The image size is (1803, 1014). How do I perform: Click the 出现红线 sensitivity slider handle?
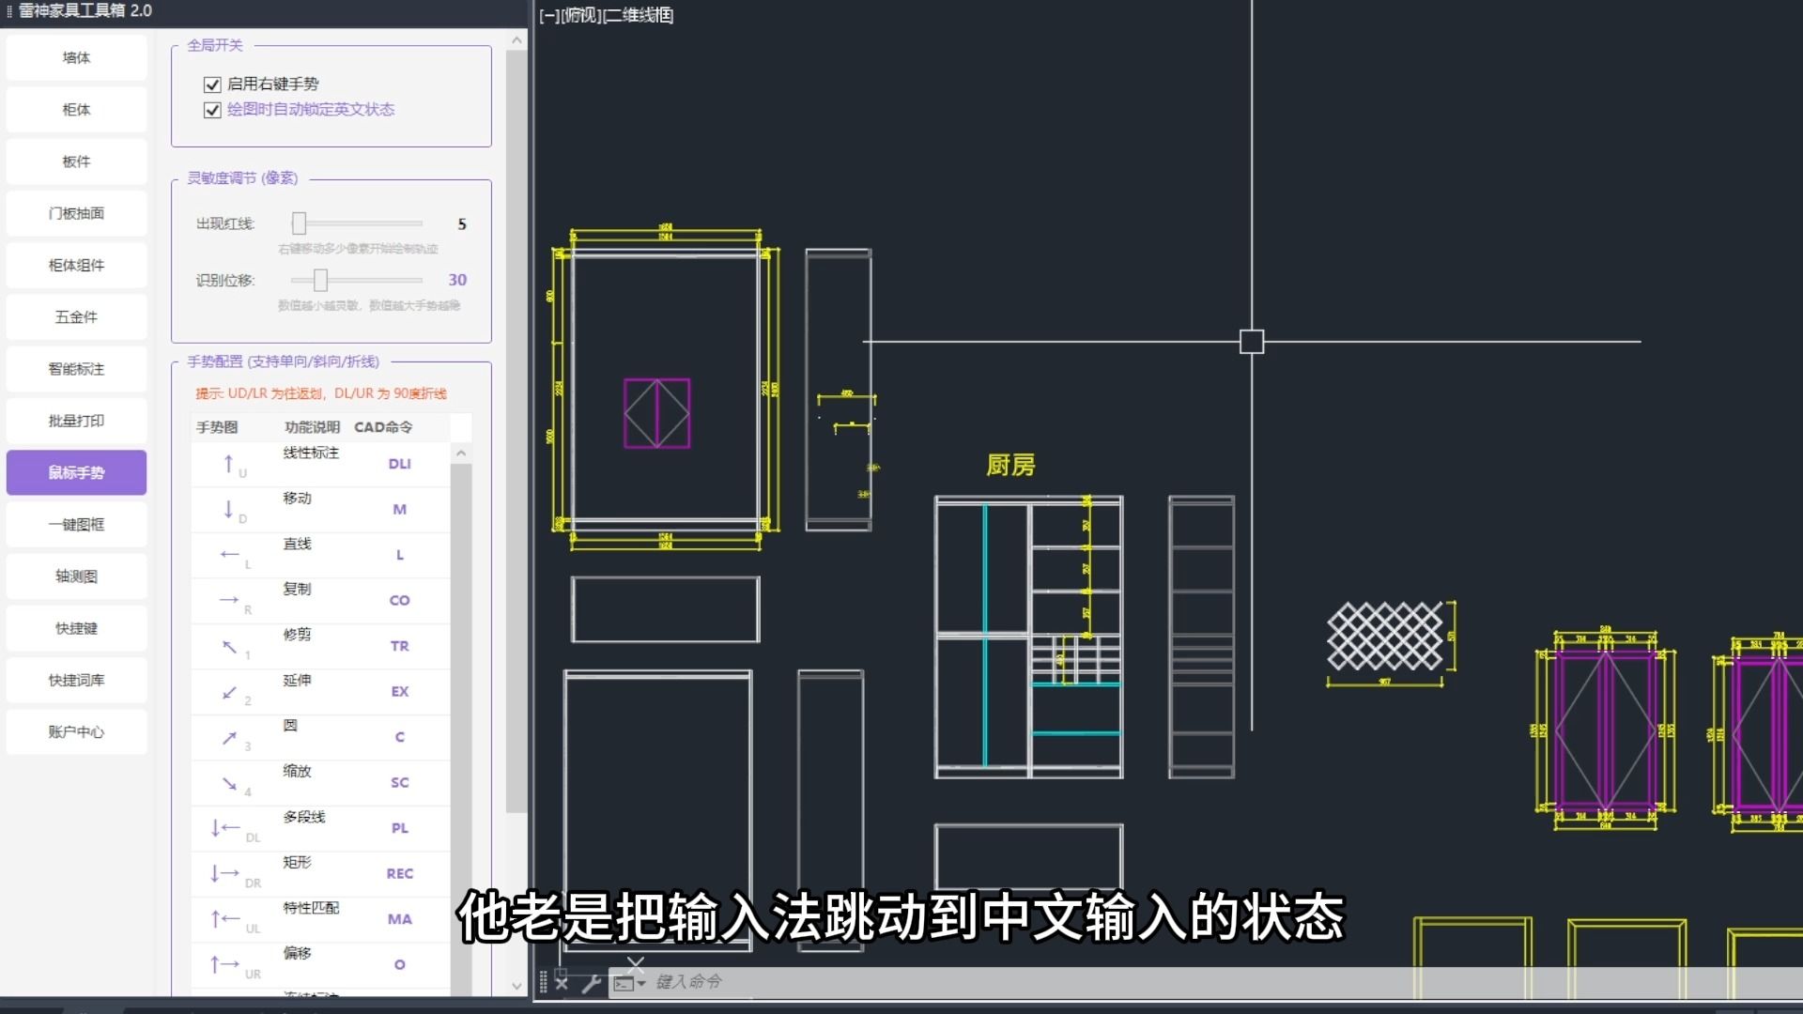coord(299,223)
